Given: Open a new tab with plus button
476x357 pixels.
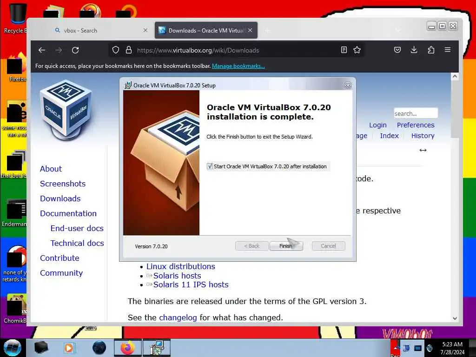Looking at the screenshot, I should coord(267,30).
